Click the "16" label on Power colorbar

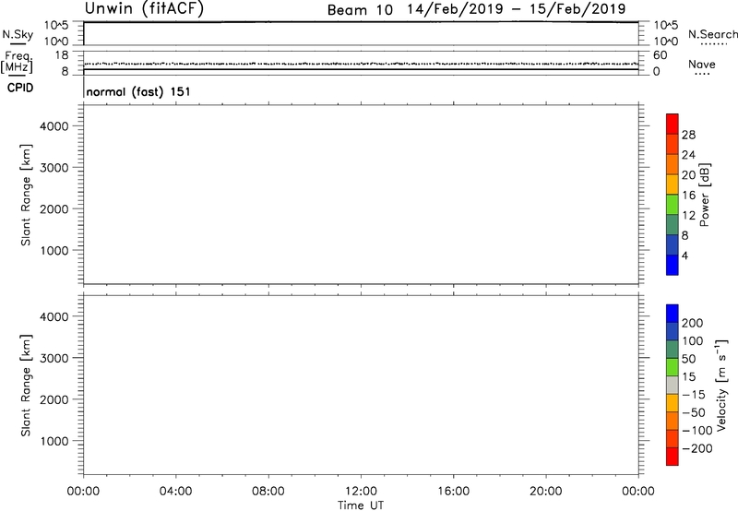pyautogui.click(x=688, y=196)
